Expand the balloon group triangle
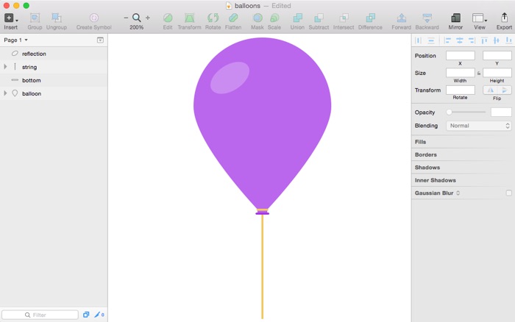 pos(5,93)
